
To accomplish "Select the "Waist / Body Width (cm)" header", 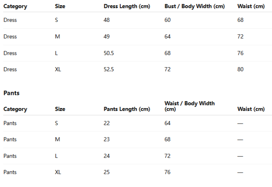I will 189,106.
